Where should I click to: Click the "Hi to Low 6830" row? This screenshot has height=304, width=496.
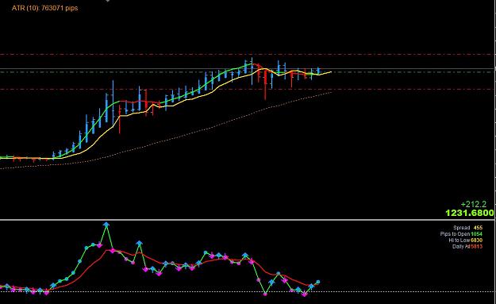(x=465, y=241)
